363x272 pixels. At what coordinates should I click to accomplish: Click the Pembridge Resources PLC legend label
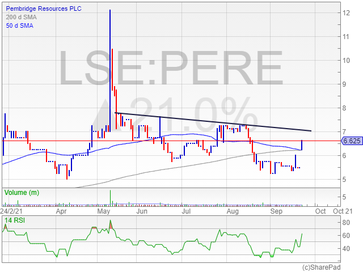(x=44, y=9)
